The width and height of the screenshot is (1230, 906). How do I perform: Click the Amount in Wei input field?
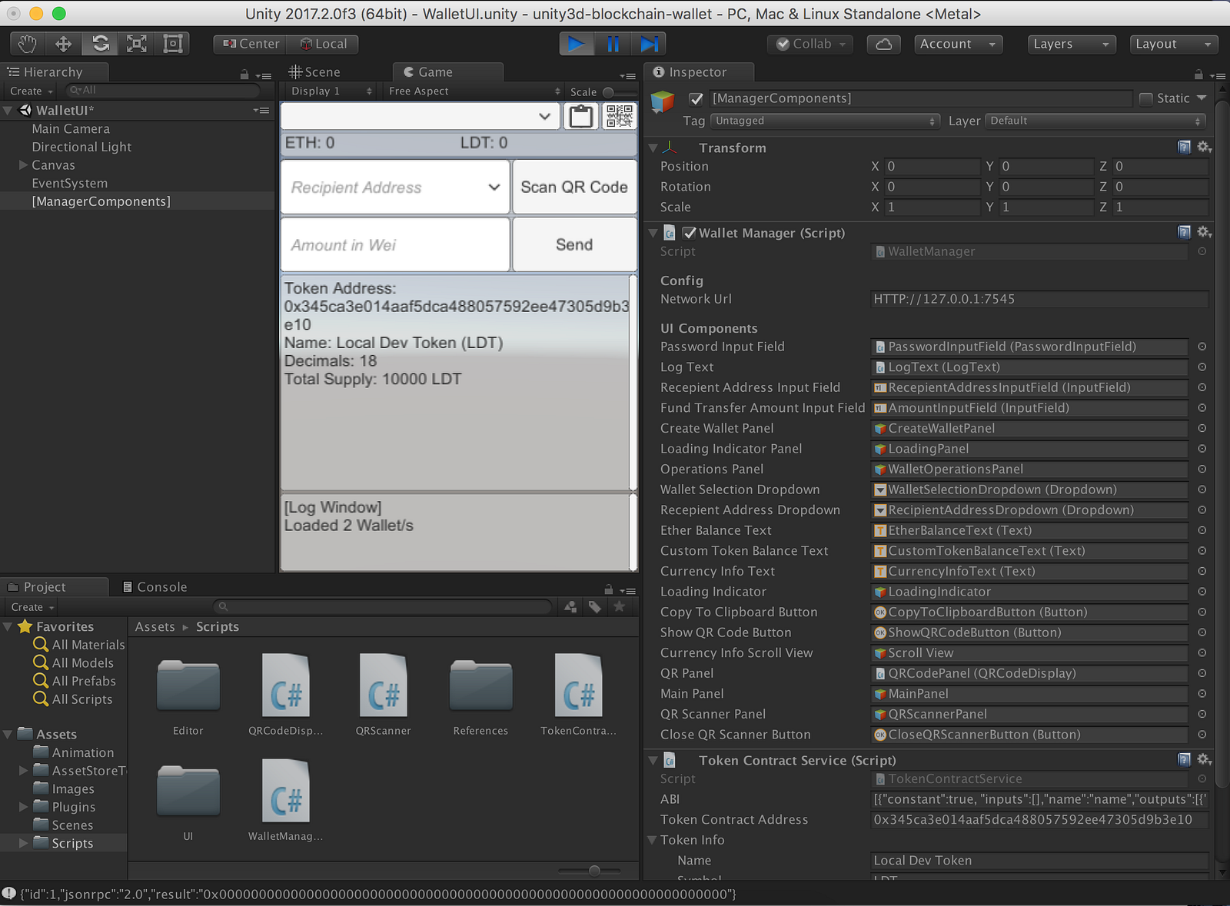click(395, 244)
